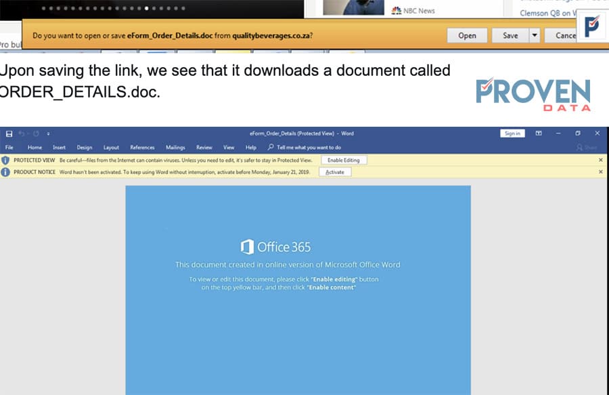This screenshot has width=609, height=395.
Task: Click the 'qualitybeverages.co.za' domain text
Action: point(271,36)
